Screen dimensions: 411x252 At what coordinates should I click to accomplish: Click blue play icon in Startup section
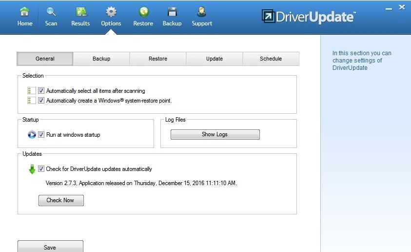click(x=32, y=135)
